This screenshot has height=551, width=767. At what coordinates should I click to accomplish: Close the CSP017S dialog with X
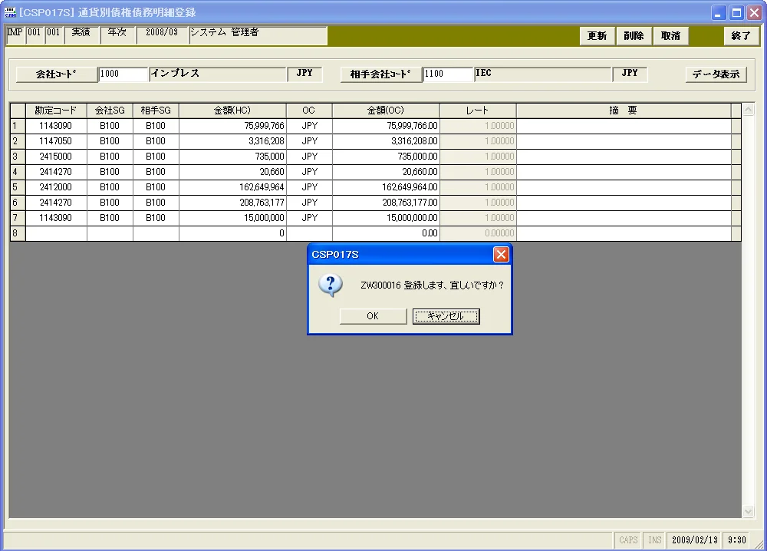click(x=501, y=255)
